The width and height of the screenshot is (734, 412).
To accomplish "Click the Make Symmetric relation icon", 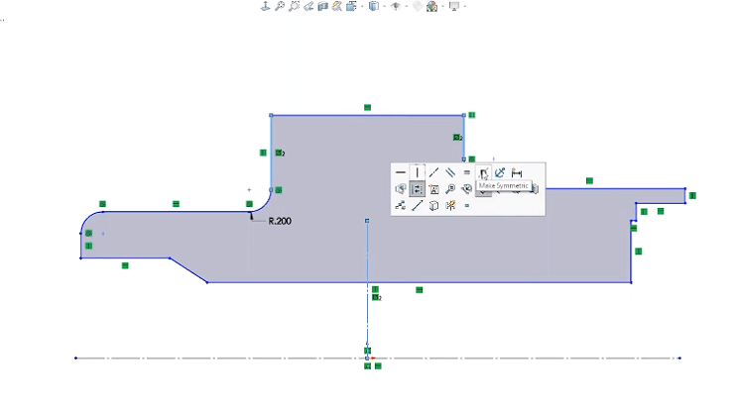I will coord(483,172).
